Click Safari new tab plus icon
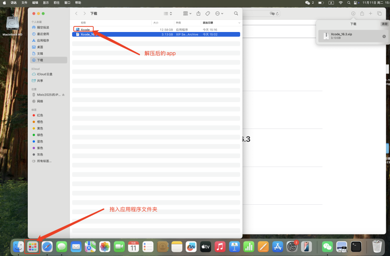Image resolution: width=390 pixels, height=256 pixels. tap(370, 14)
